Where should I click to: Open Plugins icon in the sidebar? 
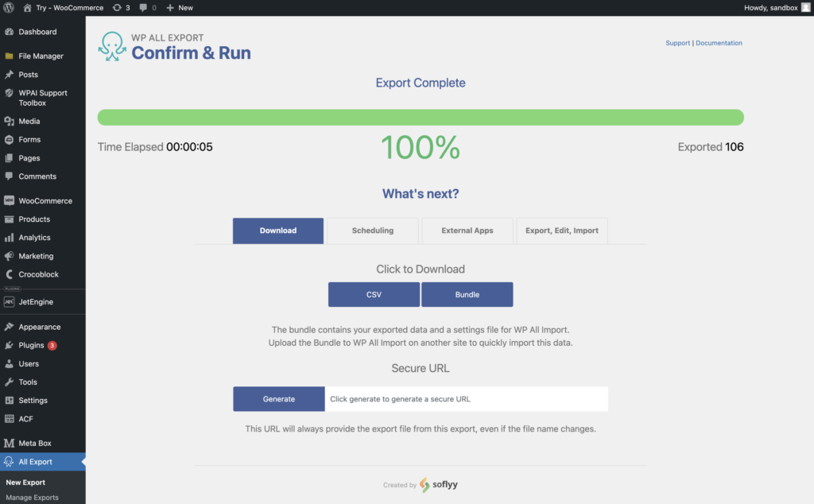pos(10,346)
